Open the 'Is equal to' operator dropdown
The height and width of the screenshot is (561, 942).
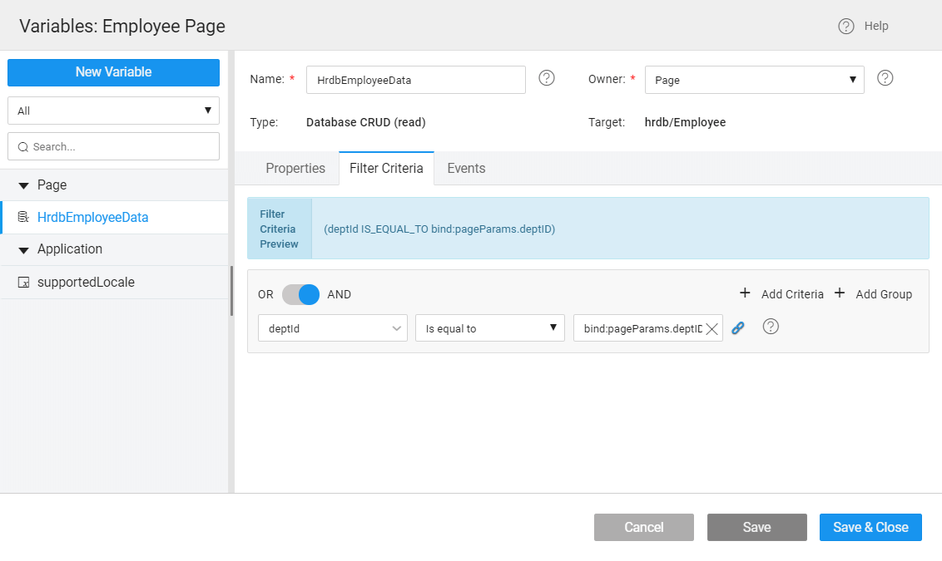(x=489, y=328)
